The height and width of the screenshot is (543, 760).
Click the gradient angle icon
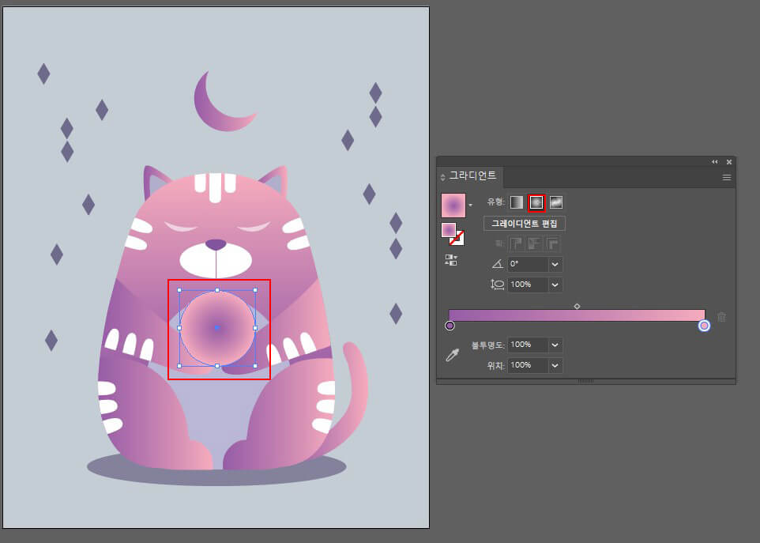(497, 264)
